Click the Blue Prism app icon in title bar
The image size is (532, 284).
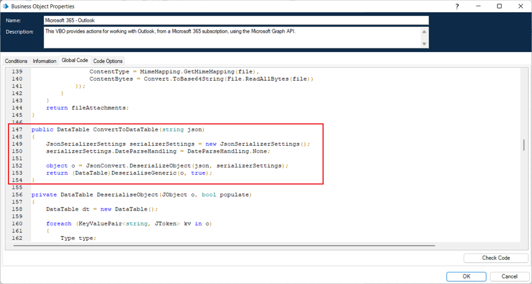(5, 6)
